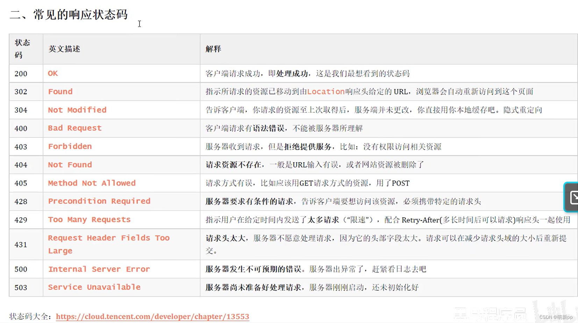
Task: Click the "Internal Server Error" description
Action: [x=99, y=269]
